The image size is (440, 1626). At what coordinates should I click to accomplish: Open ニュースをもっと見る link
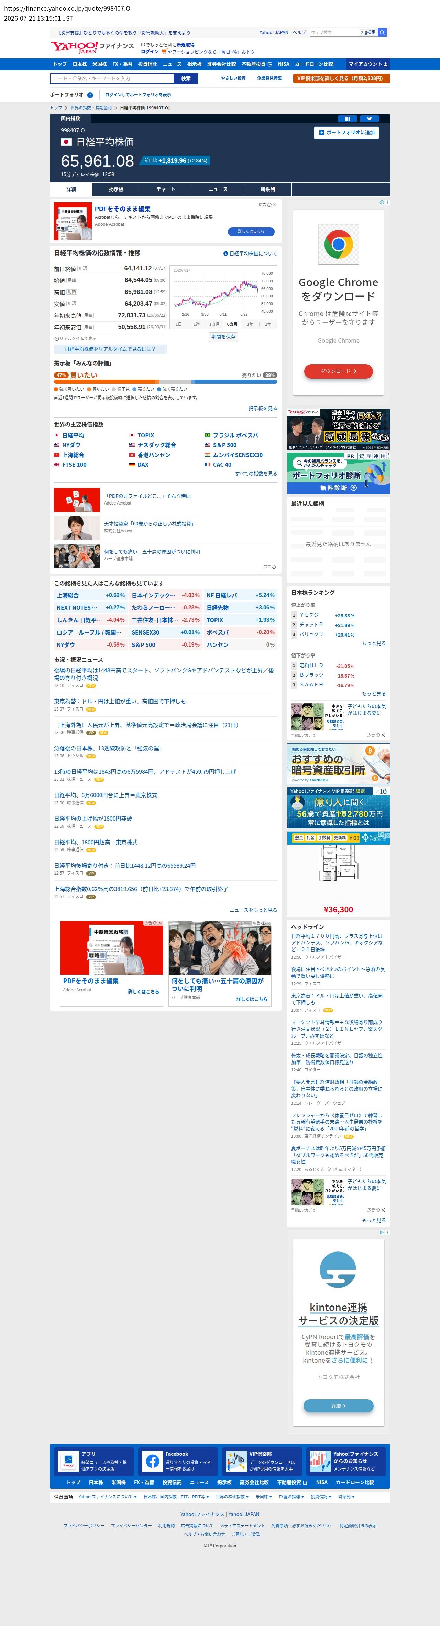(253, 910)
